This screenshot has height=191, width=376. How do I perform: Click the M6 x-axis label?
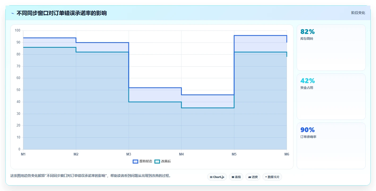coord(287,154)
